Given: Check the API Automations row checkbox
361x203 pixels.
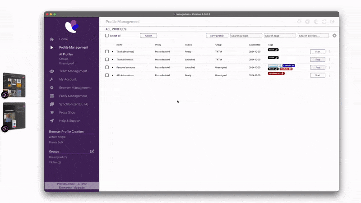Looking at the screenshot, I should point(107,75).
